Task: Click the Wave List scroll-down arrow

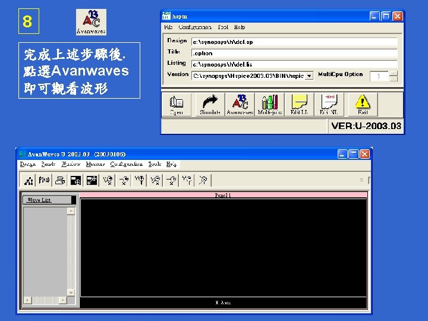Action: (71, 292)
